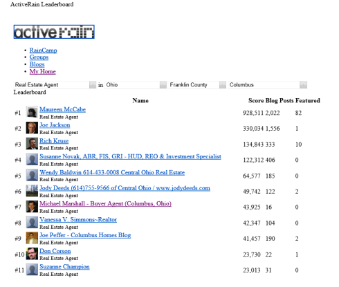Click the ActiveRain logo image
Image resolution: width=339 pixels, height=287 pixels.
tap(54, 32)
